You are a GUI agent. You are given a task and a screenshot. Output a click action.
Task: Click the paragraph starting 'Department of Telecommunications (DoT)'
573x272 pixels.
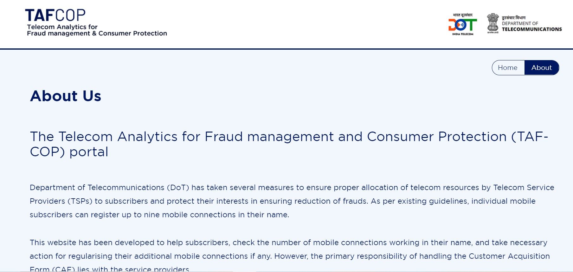click(292, 201)
